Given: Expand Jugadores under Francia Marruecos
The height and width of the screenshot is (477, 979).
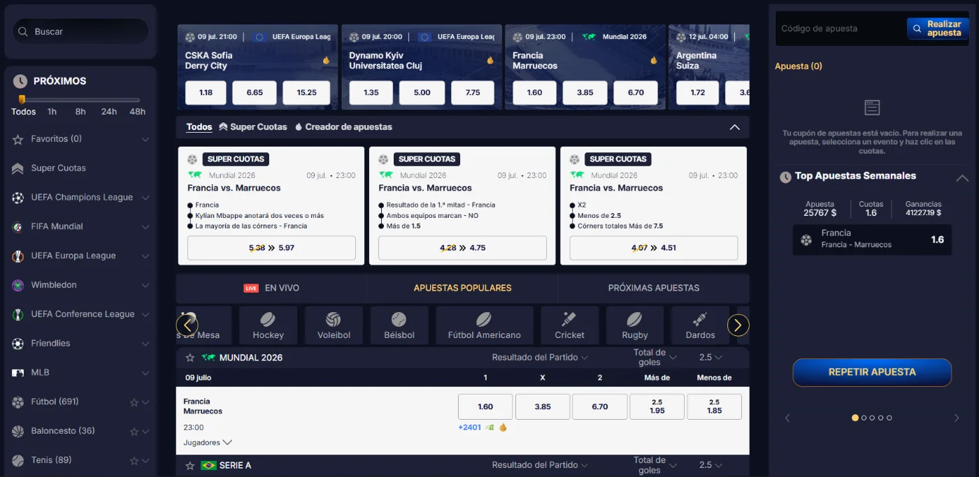Looking at the screenshot, I should (208, 443).
